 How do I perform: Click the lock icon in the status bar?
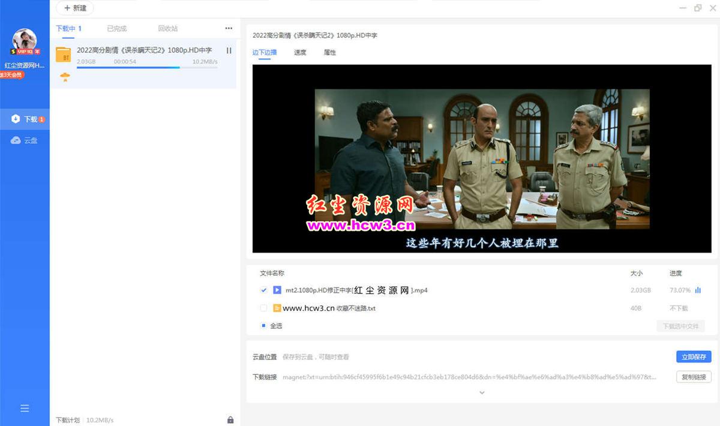230,420
